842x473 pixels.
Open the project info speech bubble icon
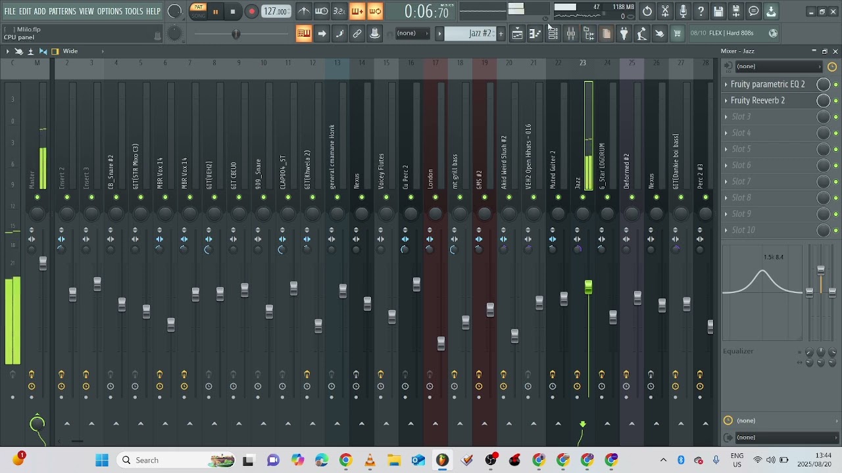[754, 11]
